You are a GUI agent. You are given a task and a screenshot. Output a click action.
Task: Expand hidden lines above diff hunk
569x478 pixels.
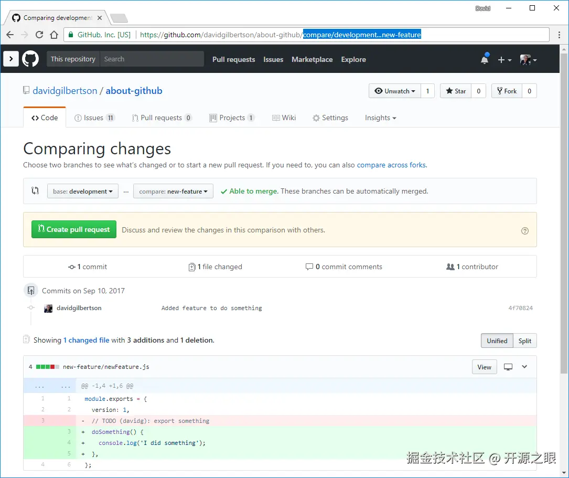pyautogui.click(x=50, y=386)
